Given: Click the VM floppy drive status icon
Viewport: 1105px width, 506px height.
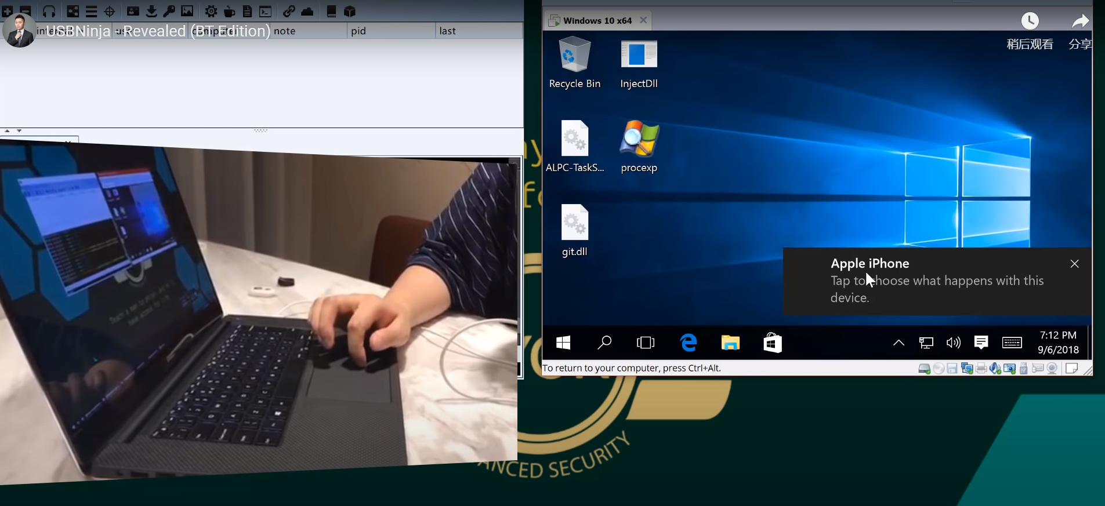Looking at the screenshot, I should click(952, 369).
